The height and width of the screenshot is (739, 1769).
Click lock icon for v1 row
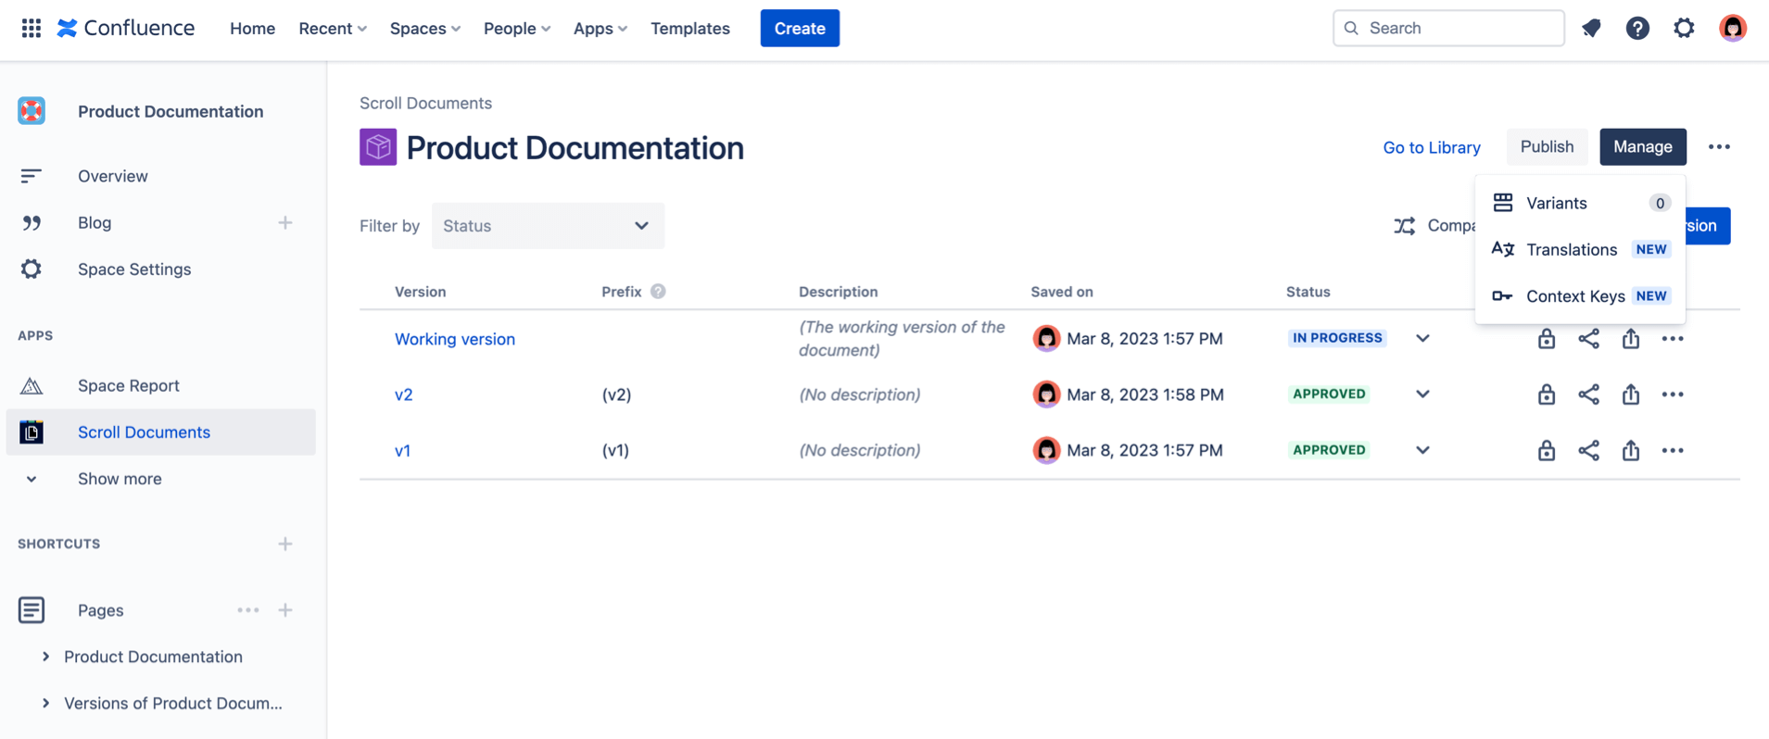pyautogui.click(x=1546, y=450)
